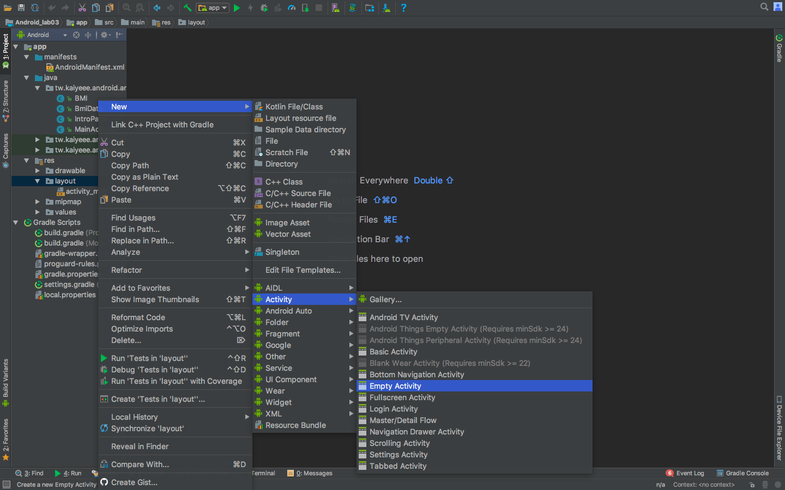Collapse the Gradle Scripts node arrow
Image resolution: width=785 pixels, height=490 pixels.
(16, 223)
